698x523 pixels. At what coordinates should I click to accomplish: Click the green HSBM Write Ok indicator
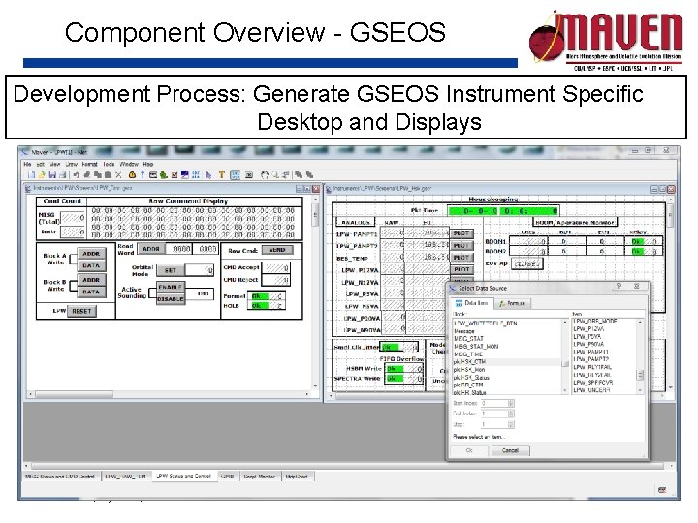click(x=395, y=369)
